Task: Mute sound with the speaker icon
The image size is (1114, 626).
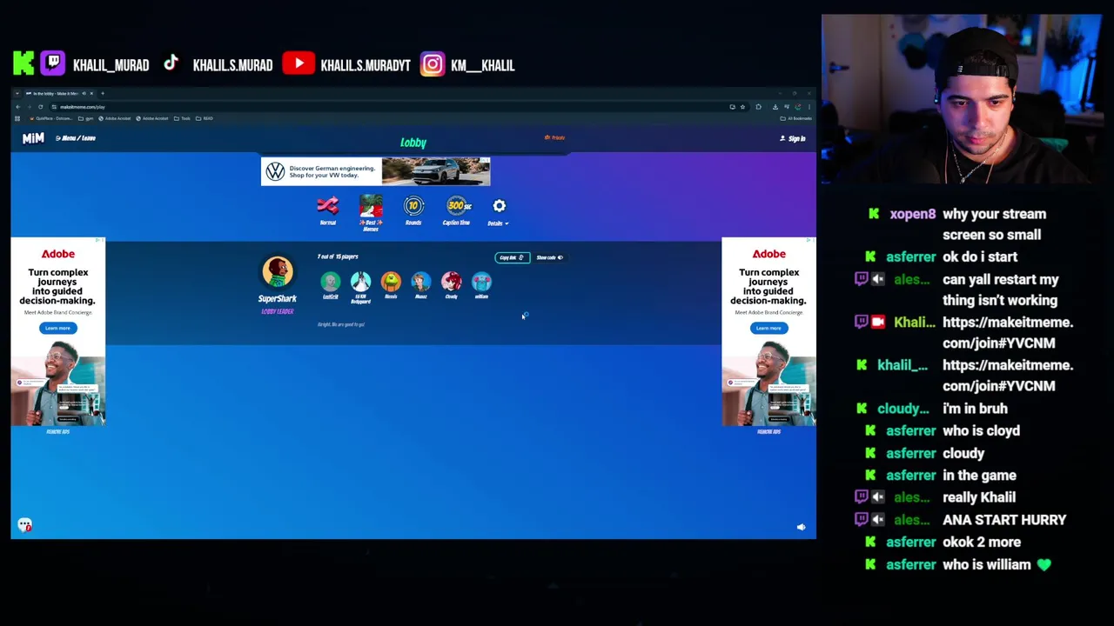Action: [801, 527]
